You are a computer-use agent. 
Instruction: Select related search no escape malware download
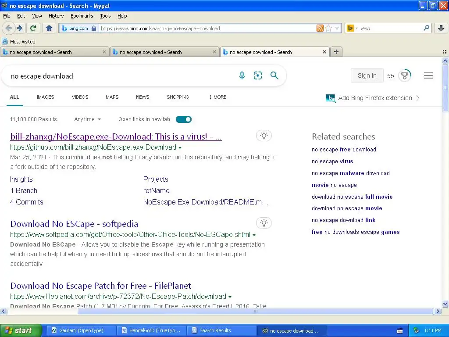coord(350,173)
